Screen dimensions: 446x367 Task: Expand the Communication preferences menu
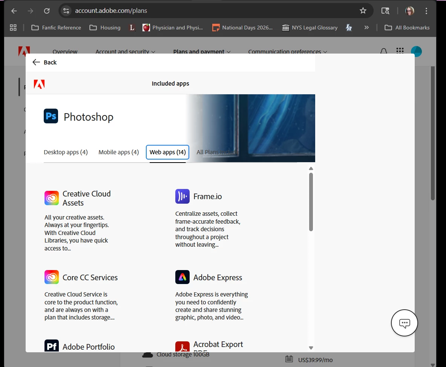pyautogui.click(x=288, y=52)
